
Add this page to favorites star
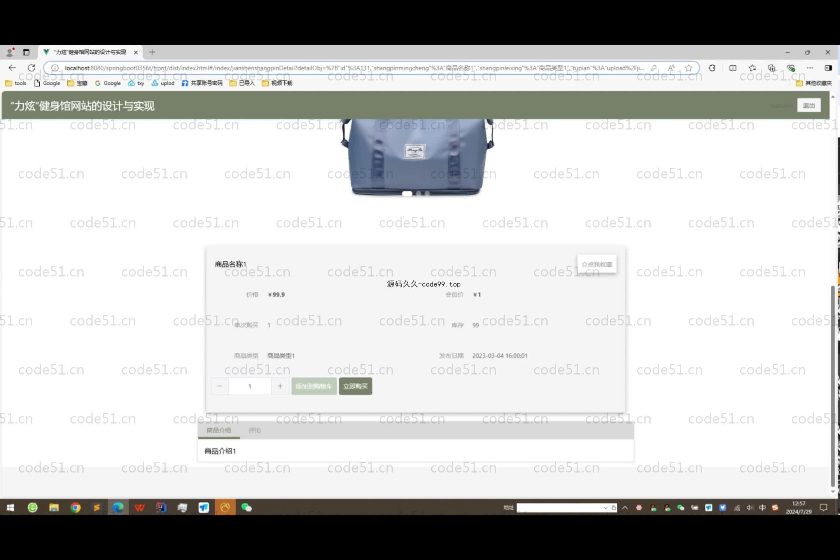coord(689,68)
